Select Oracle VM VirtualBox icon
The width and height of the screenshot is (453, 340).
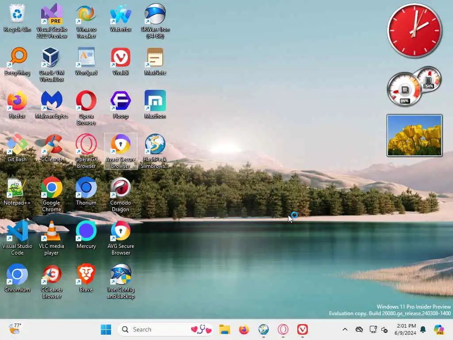pyautogui.click(x=51, y=64)
